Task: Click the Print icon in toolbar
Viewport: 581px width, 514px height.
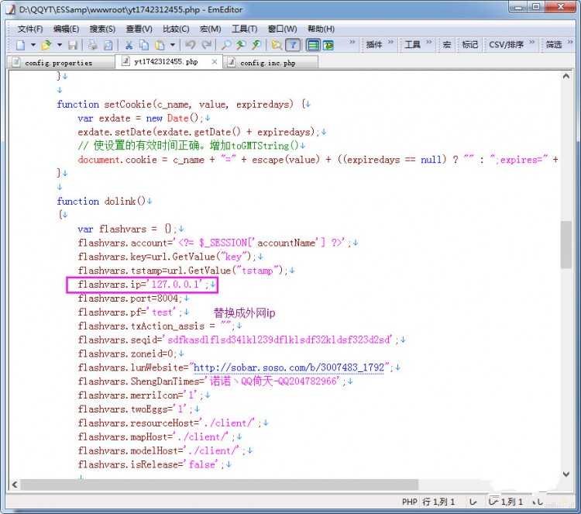Action: (92, 45)
